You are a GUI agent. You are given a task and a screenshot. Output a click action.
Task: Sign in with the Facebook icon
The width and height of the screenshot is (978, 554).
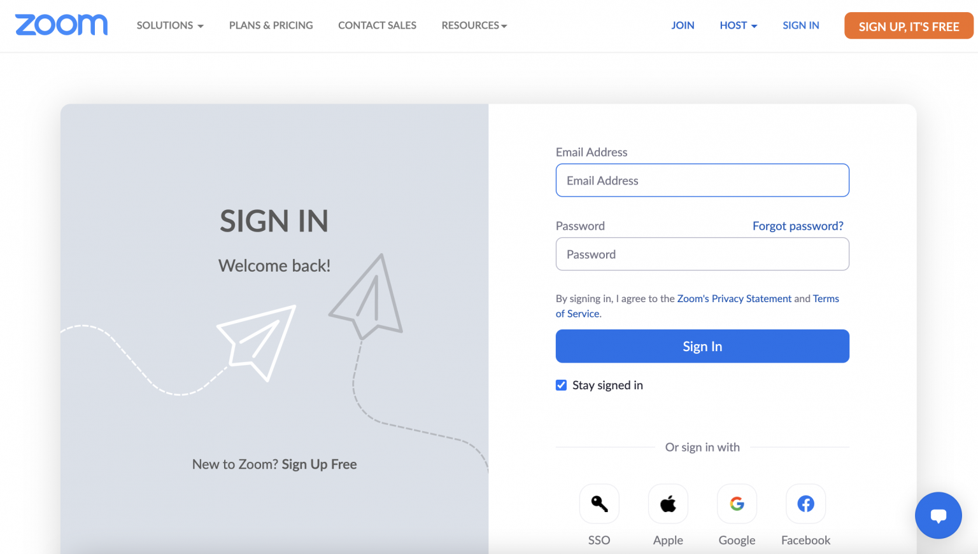[x=805, y=503]
